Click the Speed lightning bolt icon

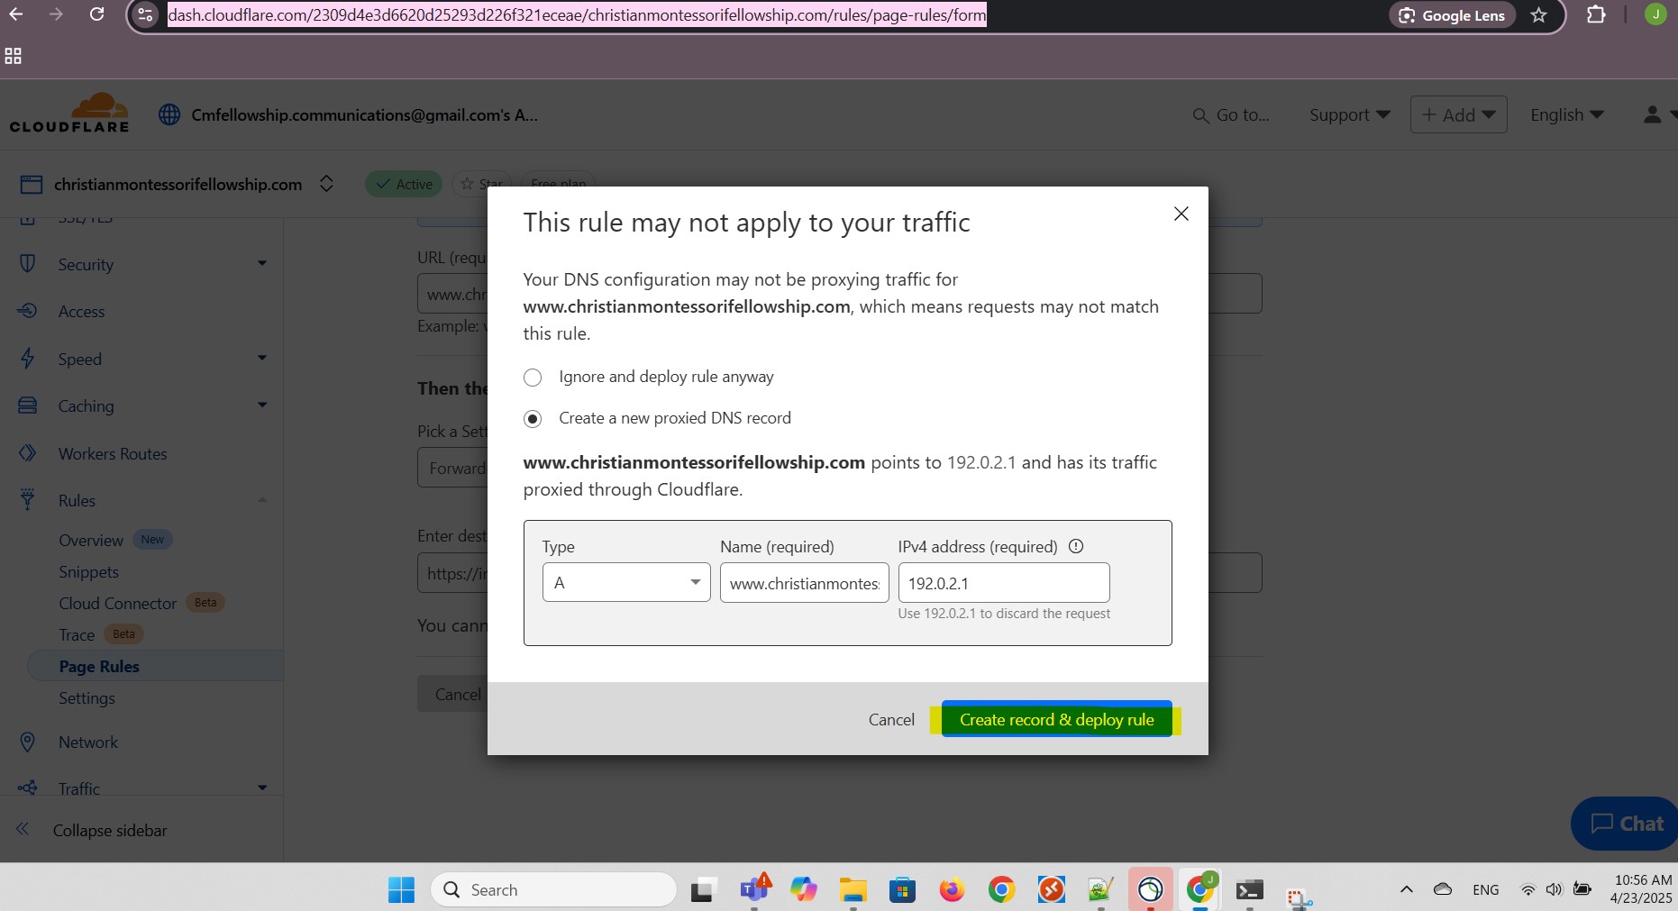[x=28, y=359]
